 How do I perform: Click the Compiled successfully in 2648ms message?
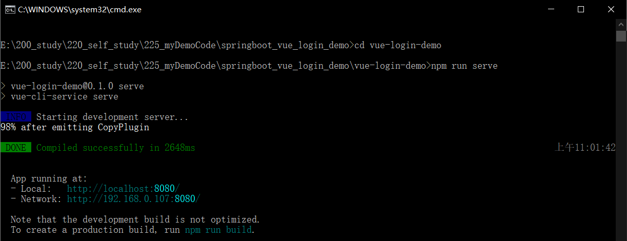pyautogui.click(x=116, y=148)
